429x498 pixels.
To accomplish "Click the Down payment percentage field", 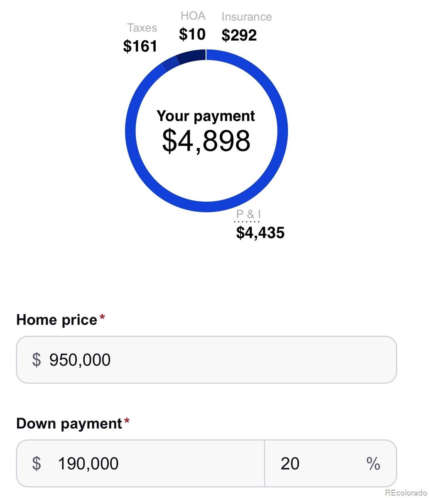I will pyautogui.click(x=331, y=464).
